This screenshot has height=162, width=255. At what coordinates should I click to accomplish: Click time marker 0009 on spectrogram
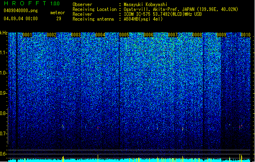(221, 35)
